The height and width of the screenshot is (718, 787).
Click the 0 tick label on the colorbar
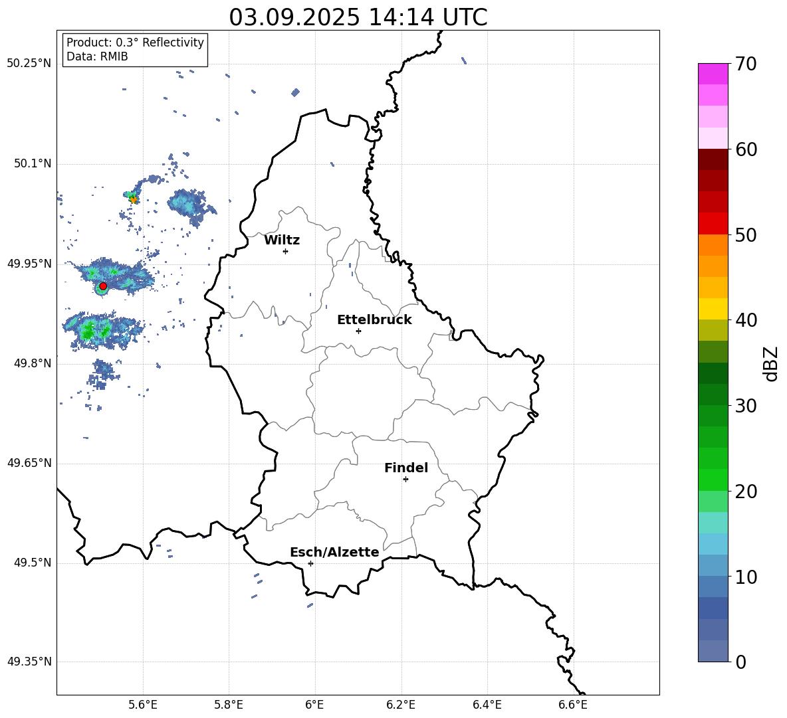click(x=741, y=662)
